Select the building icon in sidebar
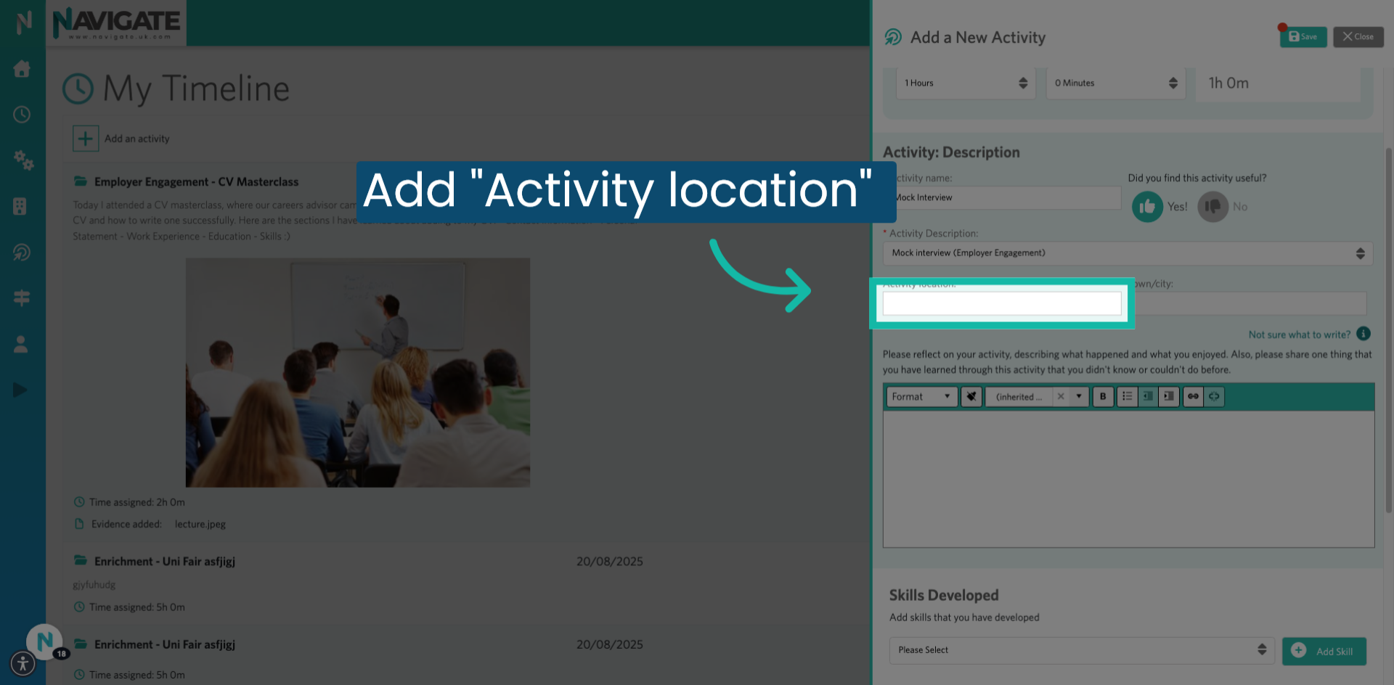1394x685 pixels. coord(22,207)
